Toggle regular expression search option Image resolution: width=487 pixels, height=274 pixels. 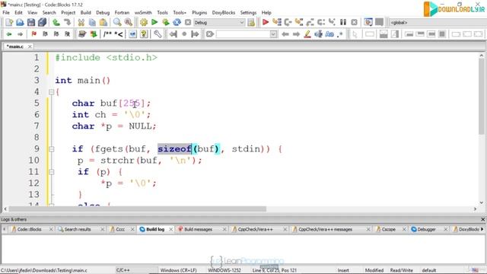tap(340, 34)
